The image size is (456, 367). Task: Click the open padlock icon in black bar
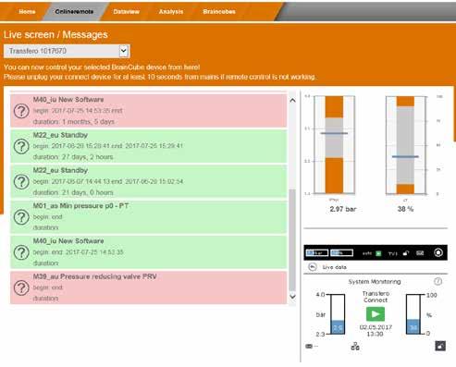(x=406, y=253)
